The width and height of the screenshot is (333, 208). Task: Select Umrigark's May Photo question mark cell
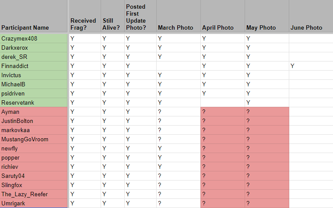266,203
